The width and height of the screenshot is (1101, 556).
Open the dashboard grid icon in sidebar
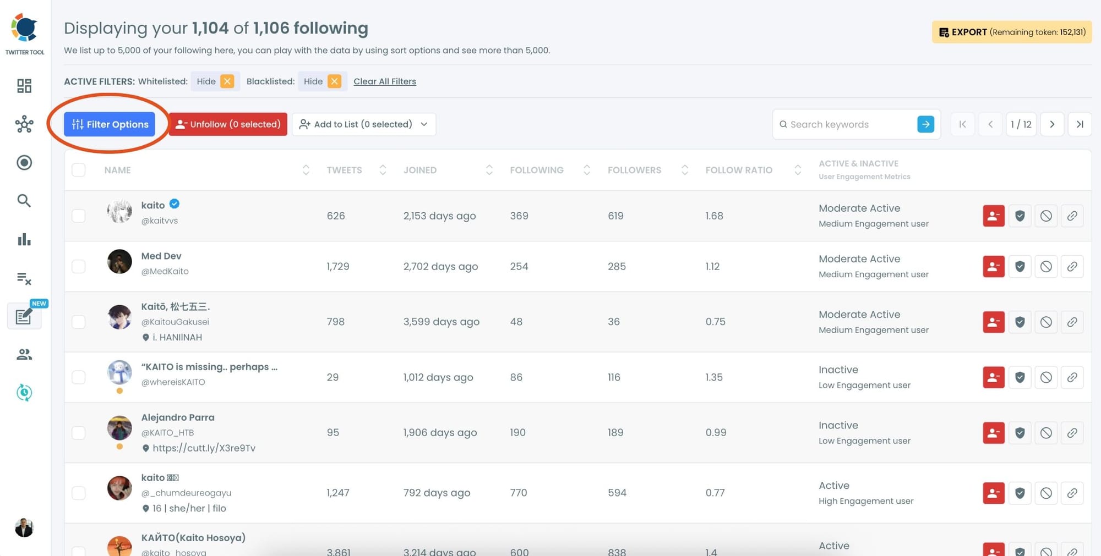point(24,86)
